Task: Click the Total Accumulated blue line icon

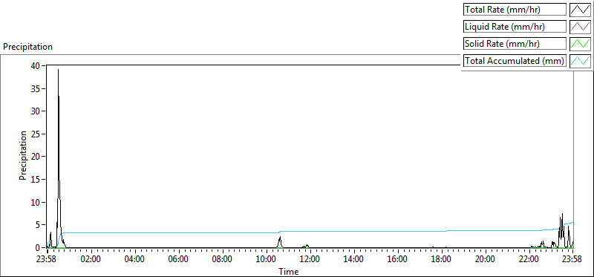Action: tap(580, 61)
